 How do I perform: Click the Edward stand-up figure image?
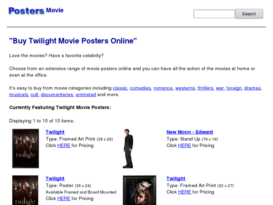128,149
